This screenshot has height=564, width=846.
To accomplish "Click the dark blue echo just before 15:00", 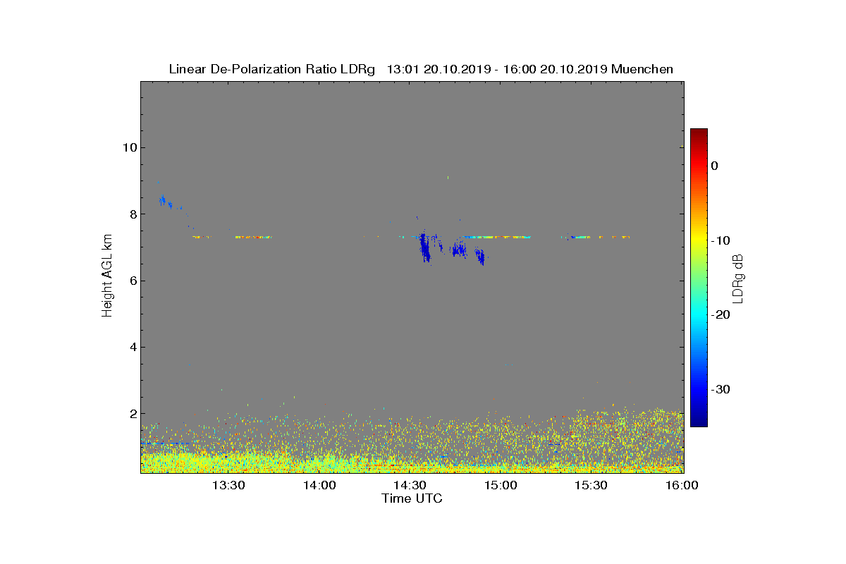I will (x=480, y=257).
